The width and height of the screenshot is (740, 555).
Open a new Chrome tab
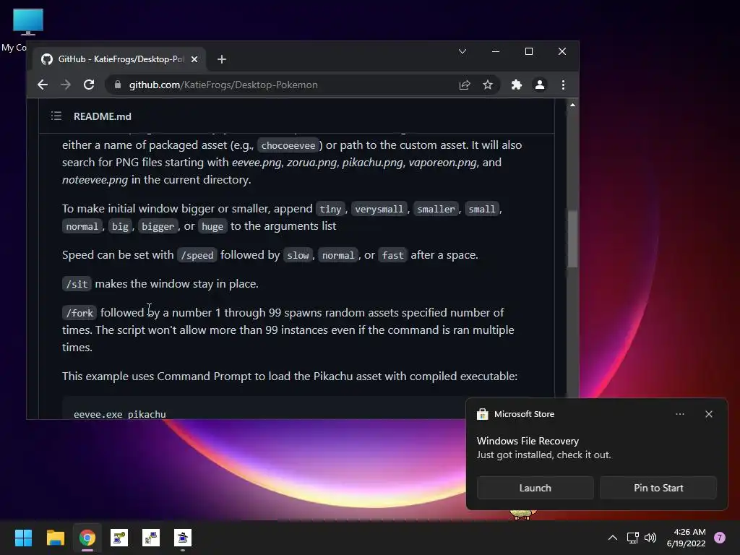pos(222,59)
